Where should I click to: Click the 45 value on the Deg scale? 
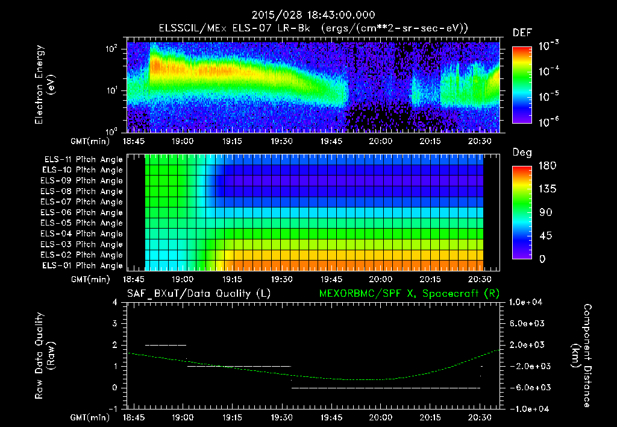point(546,236)
